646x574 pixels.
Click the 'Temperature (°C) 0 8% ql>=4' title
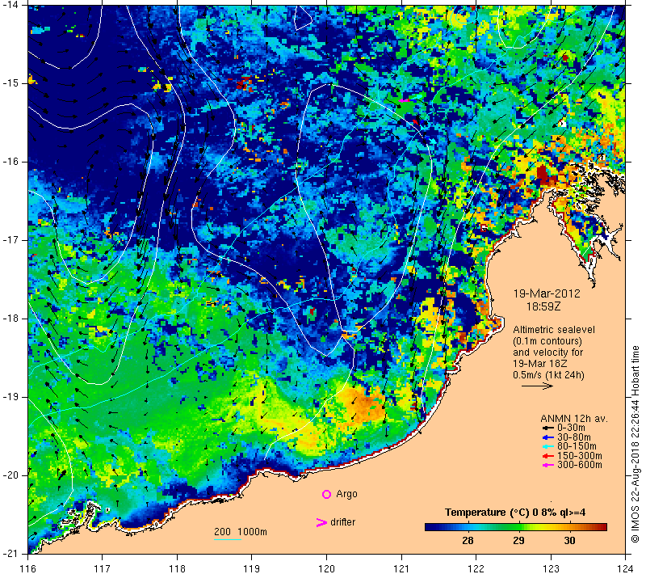coord(515,513)
